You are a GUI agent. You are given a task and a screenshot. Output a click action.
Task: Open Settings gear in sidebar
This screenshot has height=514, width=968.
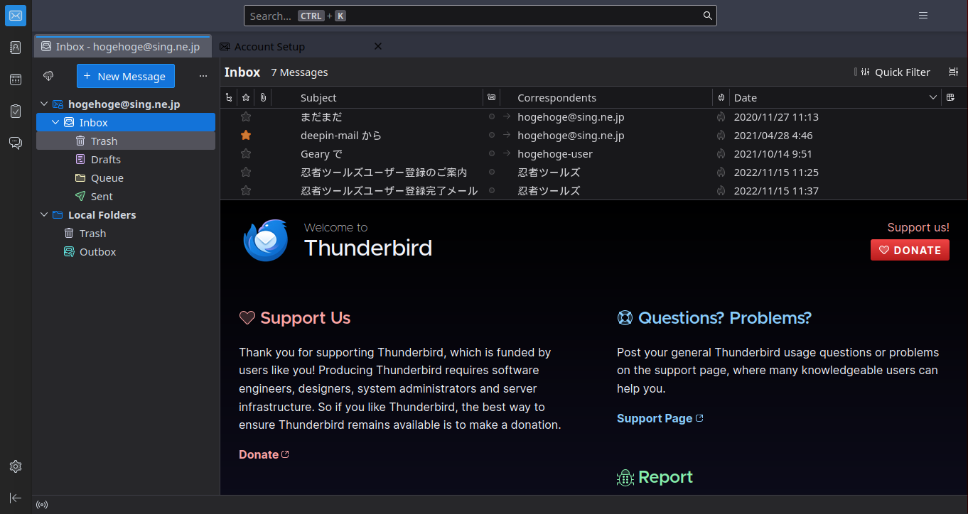click(x=16, y=466)
